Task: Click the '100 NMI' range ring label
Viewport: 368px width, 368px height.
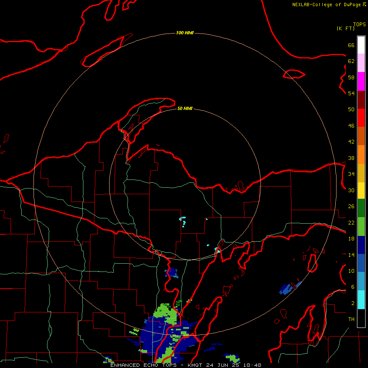Action: [x=185, y=33]
